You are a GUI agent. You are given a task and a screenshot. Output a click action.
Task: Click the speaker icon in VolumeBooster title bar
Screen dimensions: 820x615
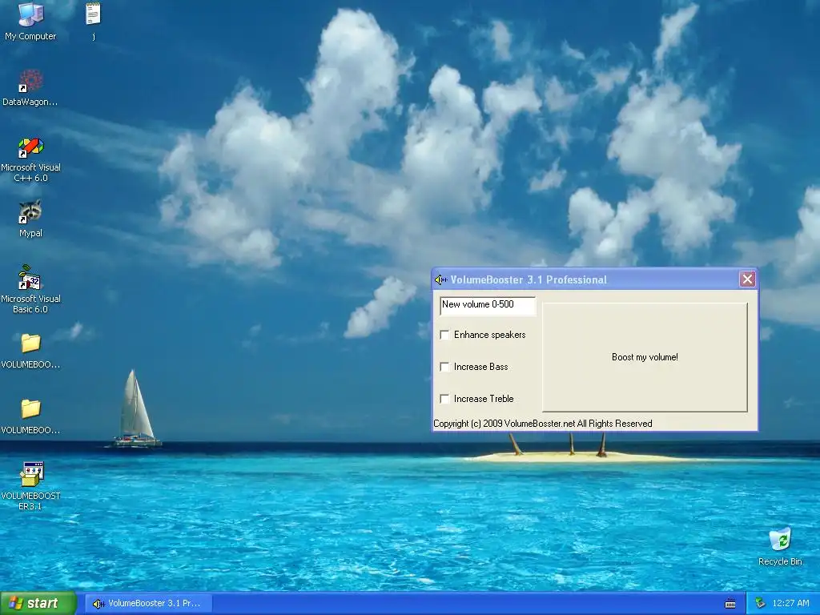pos(440,279)
